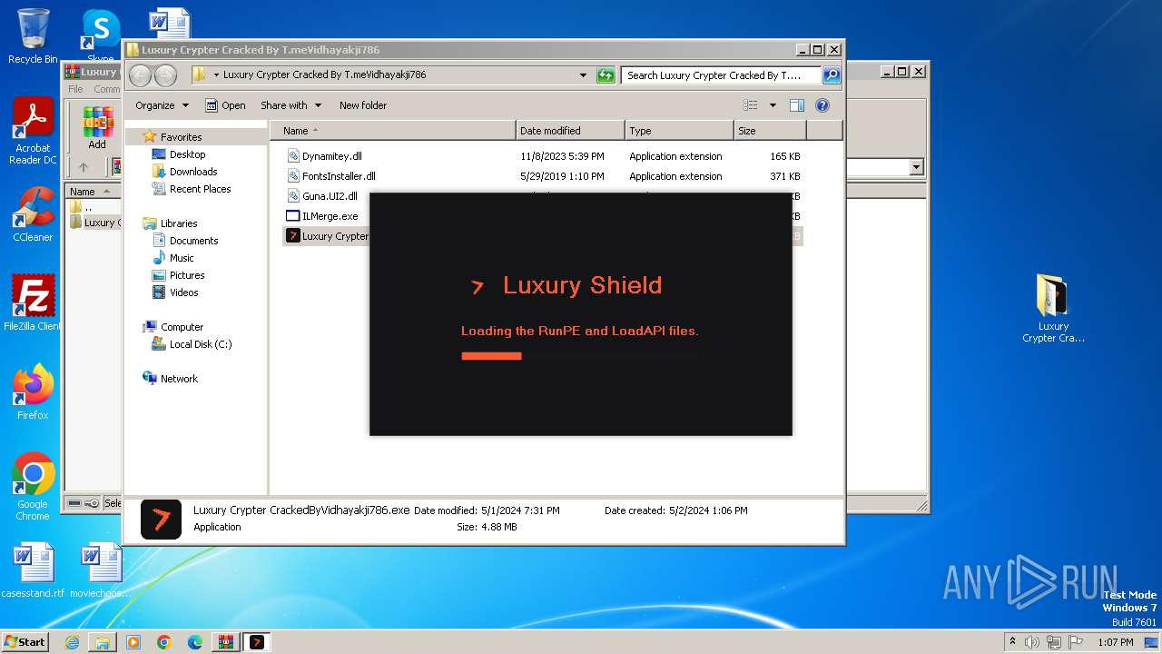Select the FontsInstaller.dll file

(339, 176)
